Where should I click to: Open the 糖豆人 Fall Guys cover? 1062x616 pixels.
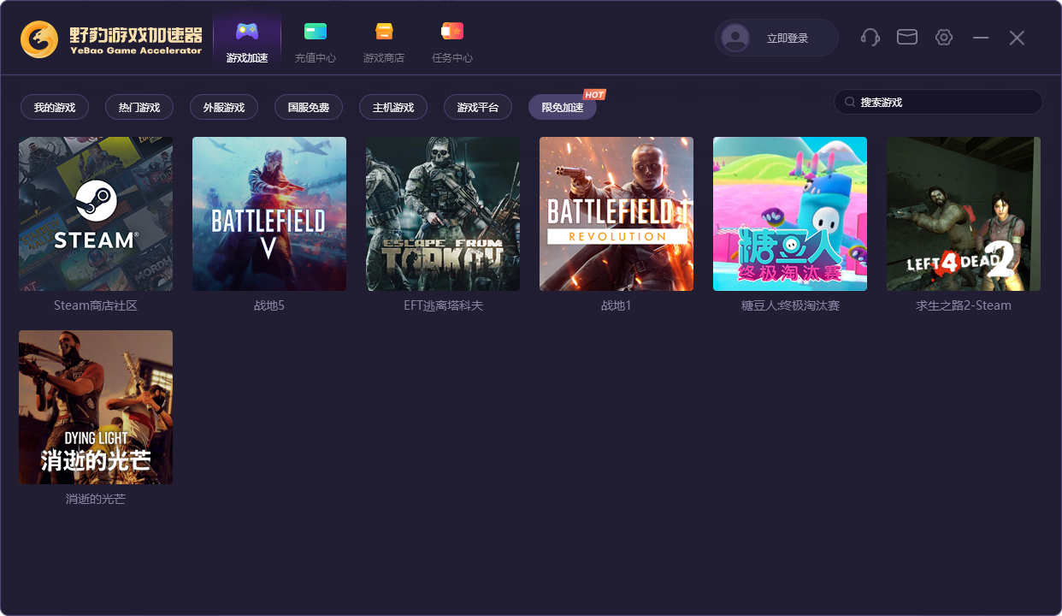click(x=790, y=214)
